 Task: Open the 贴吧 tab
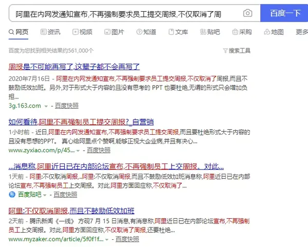pyautogui.click(x=210, y=32)
